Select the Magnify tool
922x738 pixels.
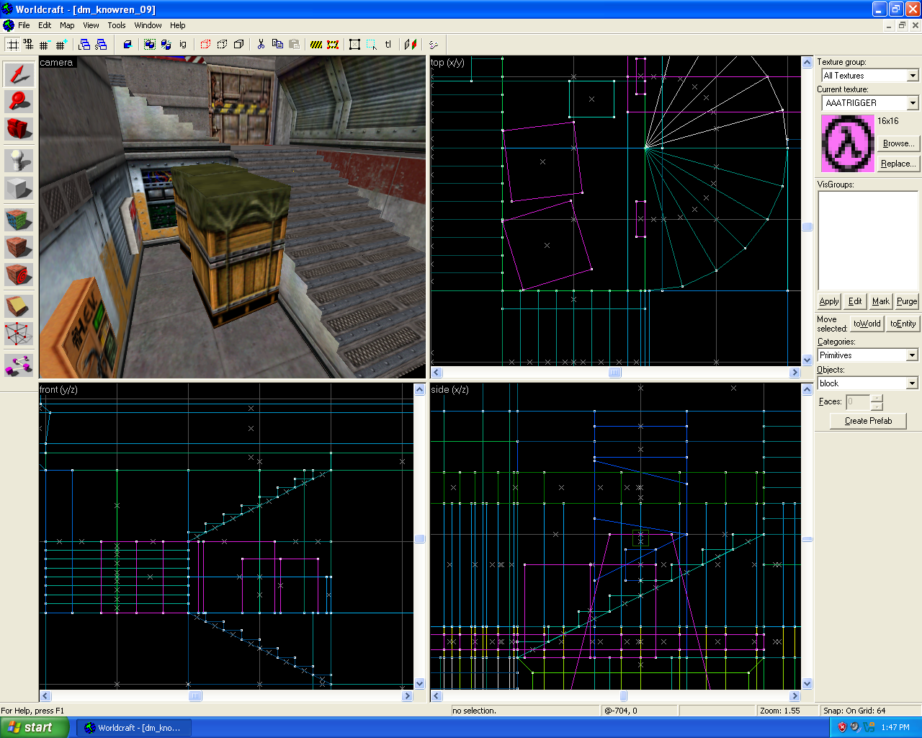(x=19, y=102)
